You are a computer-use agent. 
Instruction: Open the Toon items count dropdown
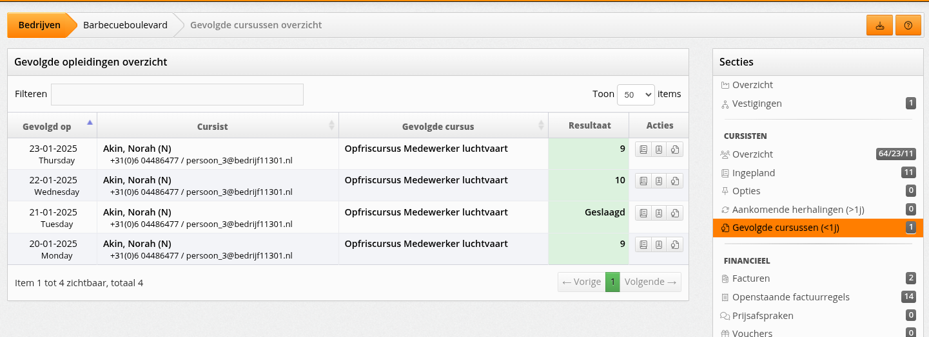[x=636, y=95]
